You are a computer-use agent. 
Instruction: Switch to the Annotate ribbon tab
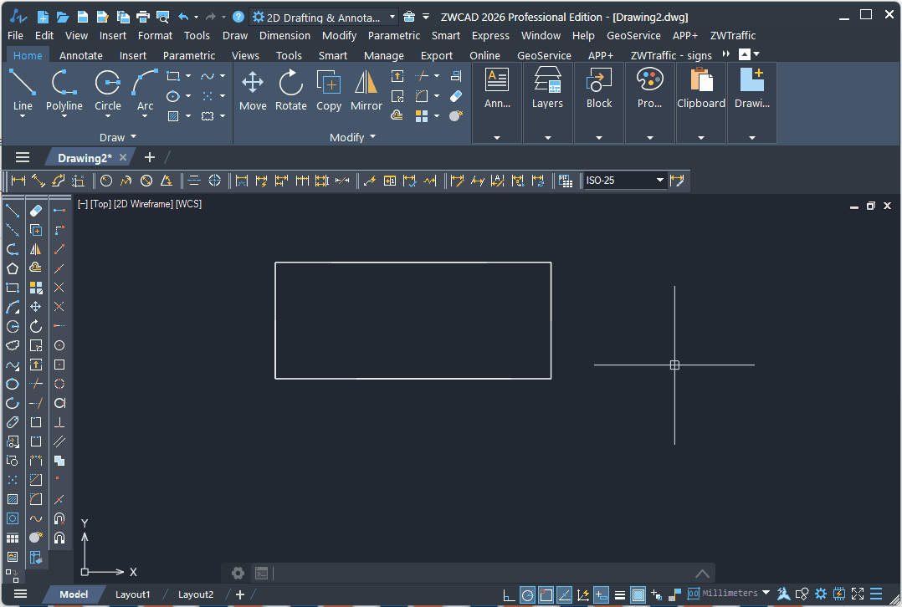tap(81, 56)
